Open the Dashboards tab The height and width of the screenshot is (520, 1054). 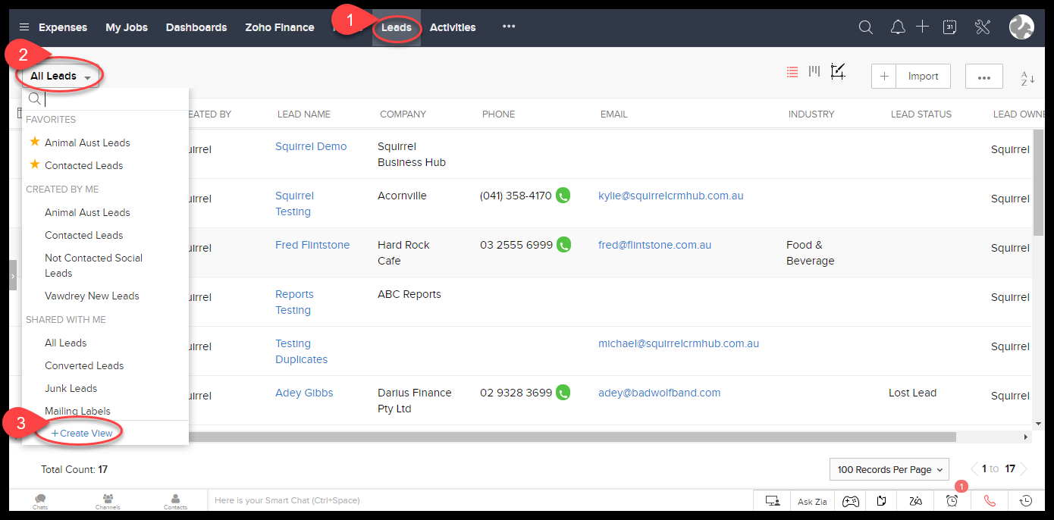point(196,27)
